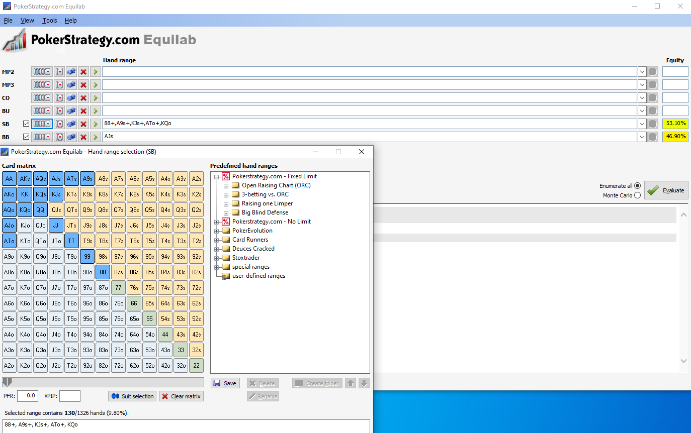Click the Evaluate button
Viewport: 691px width, 433px height.
666,190
